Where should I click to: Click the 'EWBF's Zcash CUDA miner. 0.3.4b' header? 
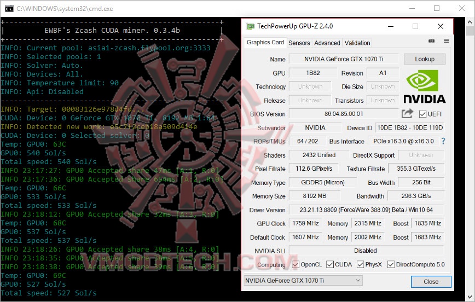(112, 31)
